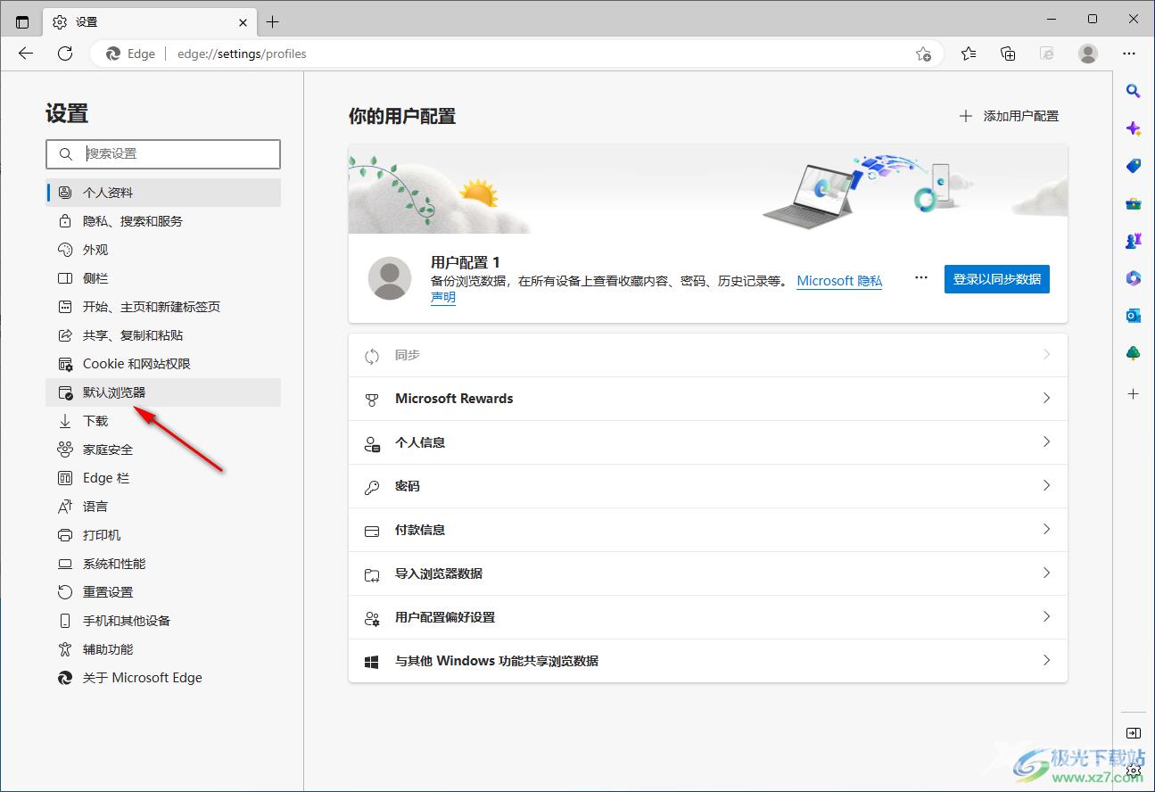
Task: Open the Microsoft 隐私 link
Action: 839,281
